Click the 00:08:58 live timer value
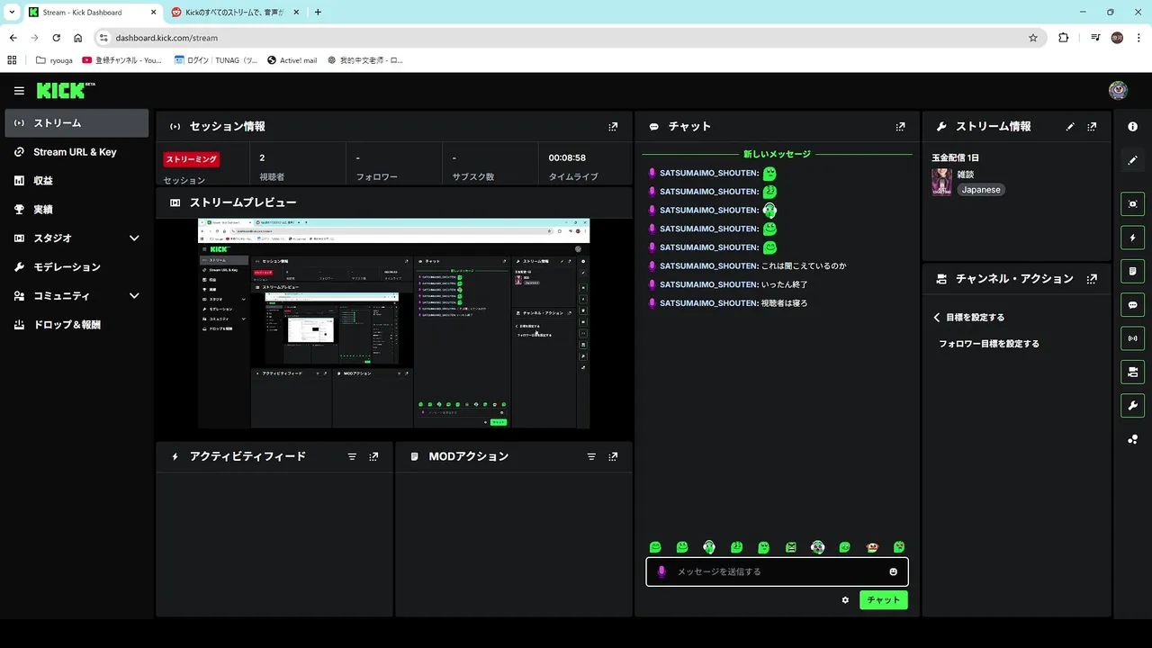Screen dimensions: 1152x648 pos(567,158)
